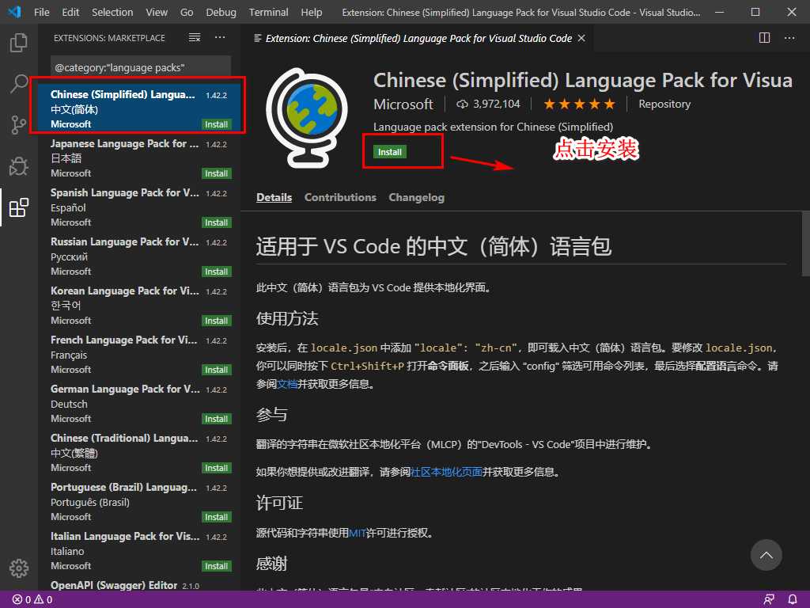
Task: Click the details pane vertical scrollbar
Action: pyautogui.click(x=805, y=244)
